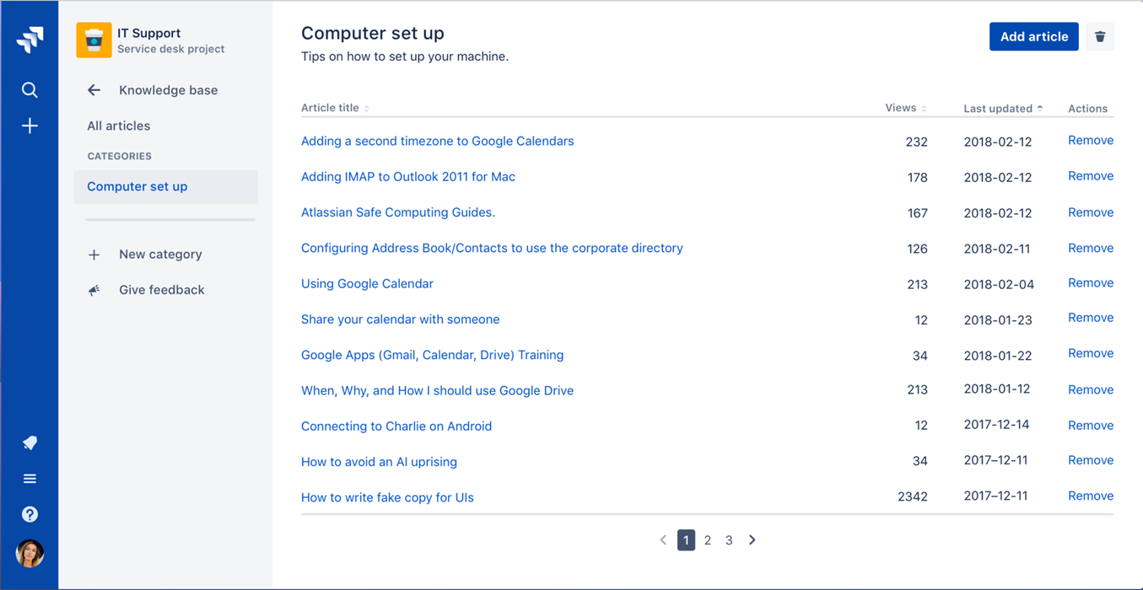Go back using the Knowledge base arrow
This screenshot has height=590, width=1143.
[x=93, y=89]
